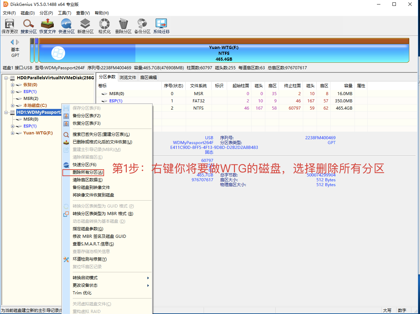This screenshot has height=314, width=420.
Task: Choose 搜索已丢失分区(重建分区表) menu item
Action: (x=107, y=134)
